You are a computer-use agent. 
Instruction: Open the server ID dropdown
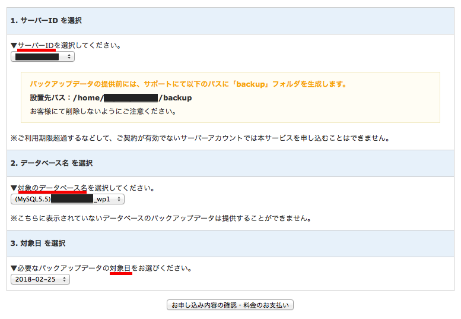click(43, 56)
